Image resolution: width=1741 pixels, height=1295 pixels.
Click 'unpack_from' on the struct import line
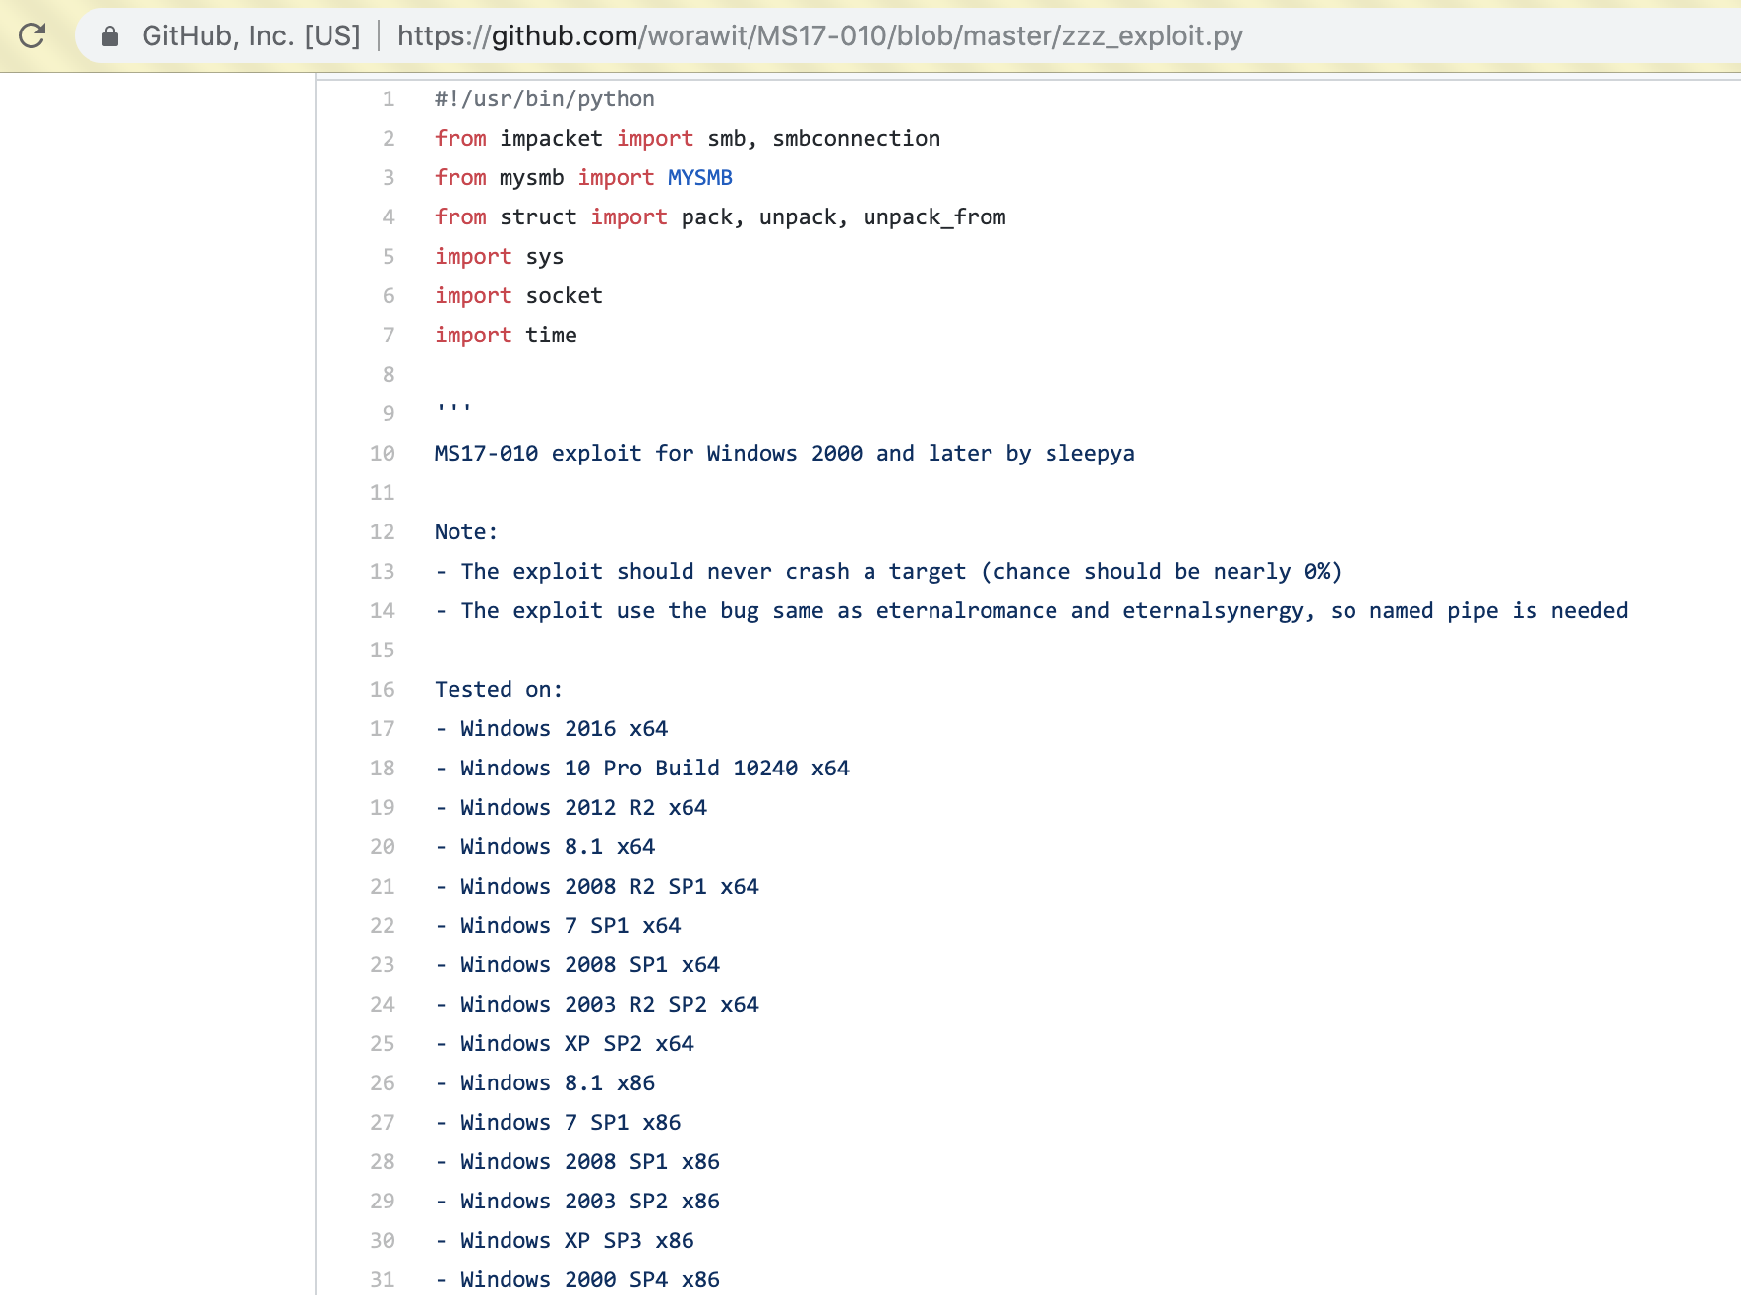tap(933, 217)
